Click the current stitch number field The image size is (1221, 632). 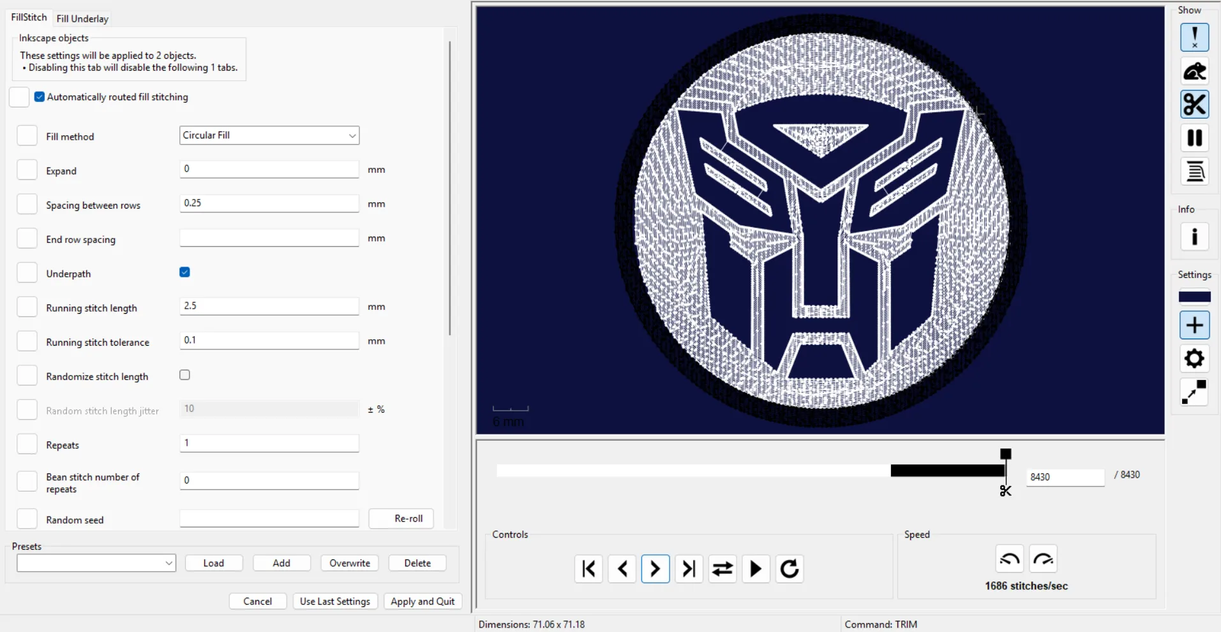[1065, 477]
